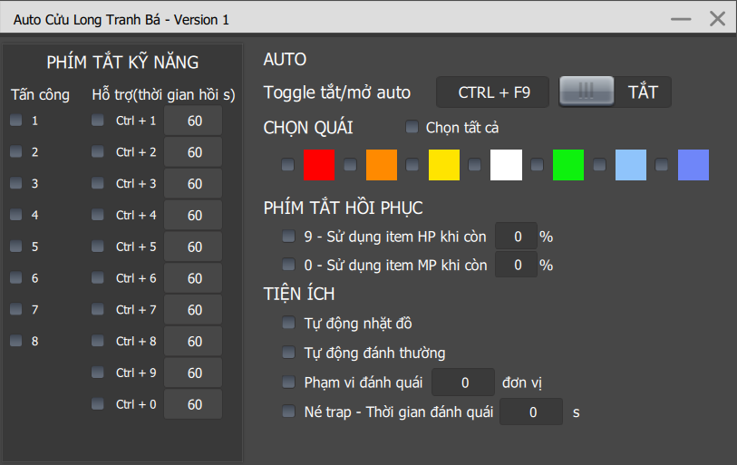
Task: Focus the Ctrl + 5 cooldown time field
Action: click(x=194, y=247)
